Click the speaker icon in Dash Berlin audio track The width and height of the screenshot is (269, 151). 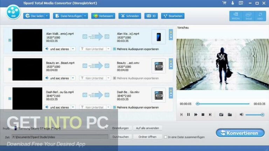point(47,107)
